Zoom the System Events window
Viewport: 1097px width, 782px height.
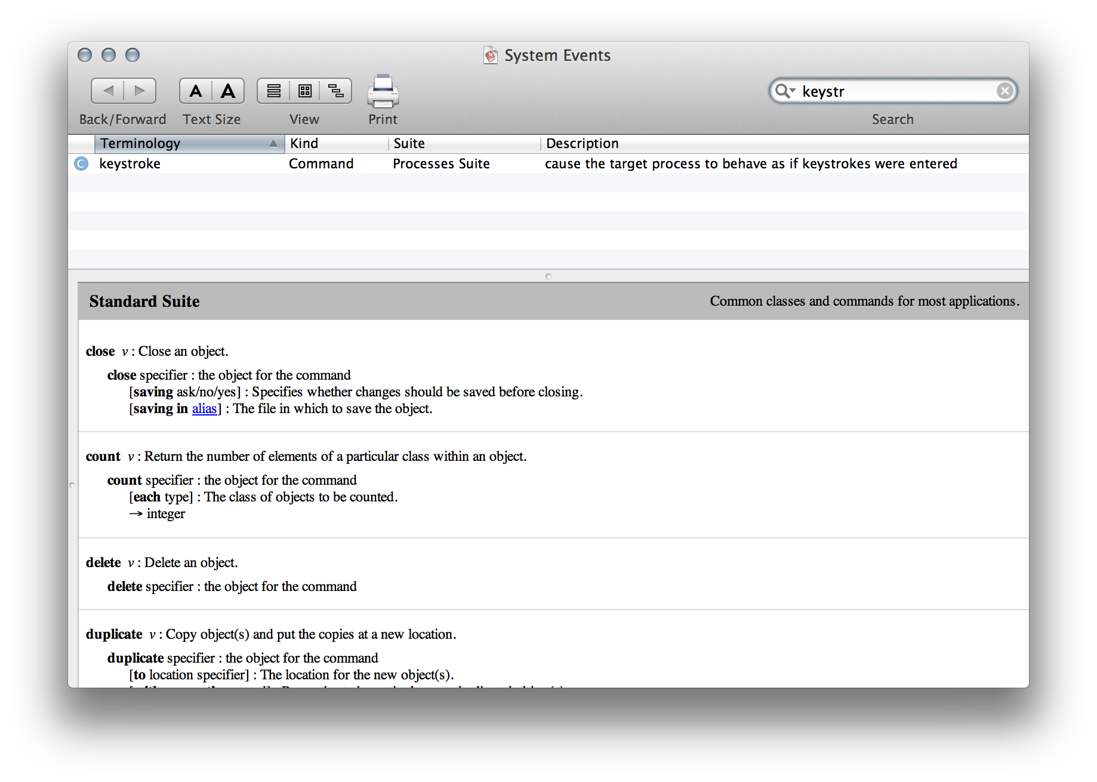(x=132, y=55)
